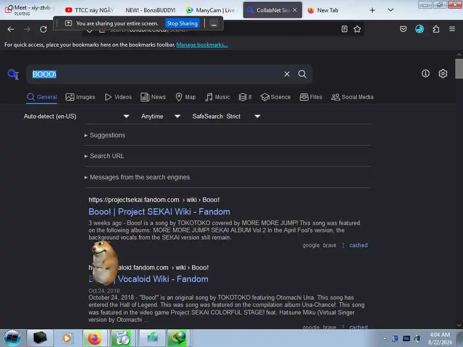Open a new tab with the plus icon

tap(373, 10)
